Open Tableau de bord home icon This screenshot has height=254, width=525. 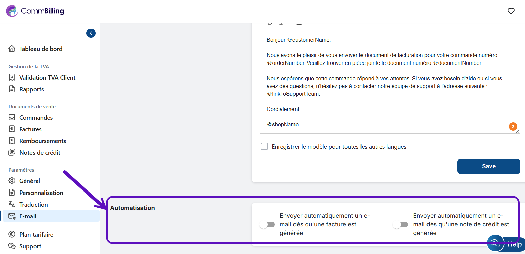[x=12, y=49]
